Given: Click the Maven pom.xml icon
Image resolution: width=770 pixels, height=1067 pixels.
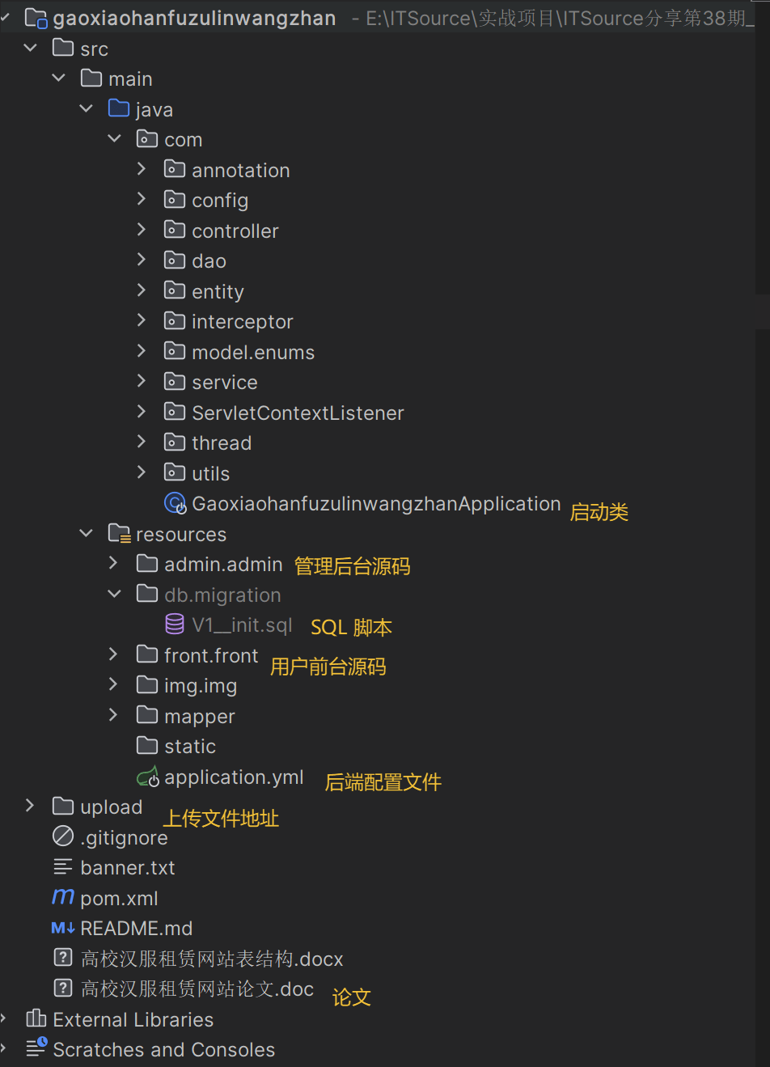Looking at the screenshot, I should coord(63,896).
